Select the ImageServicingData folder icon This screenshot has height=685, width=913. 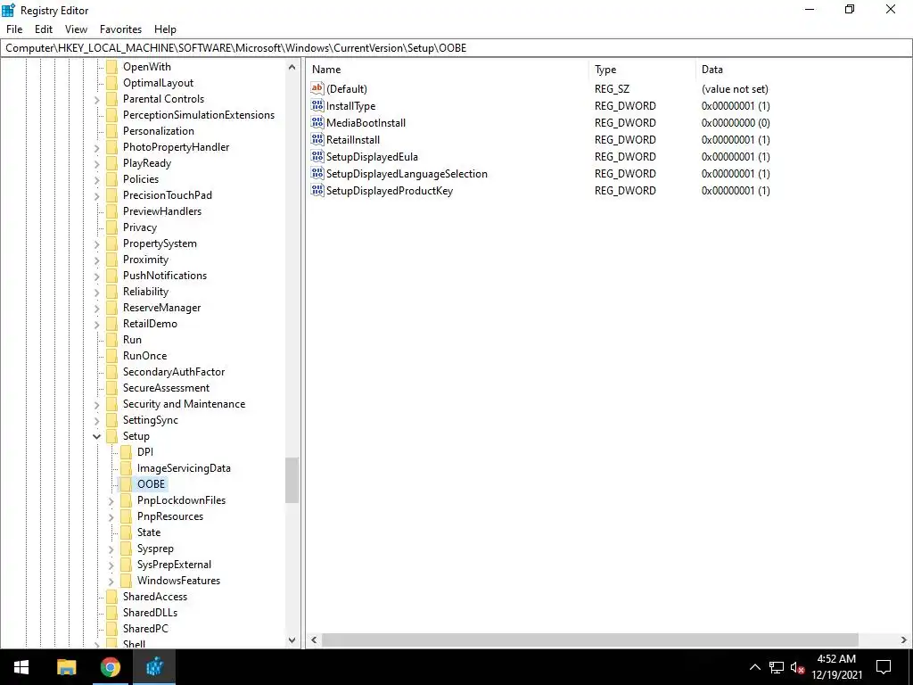[x=127, y=467]
